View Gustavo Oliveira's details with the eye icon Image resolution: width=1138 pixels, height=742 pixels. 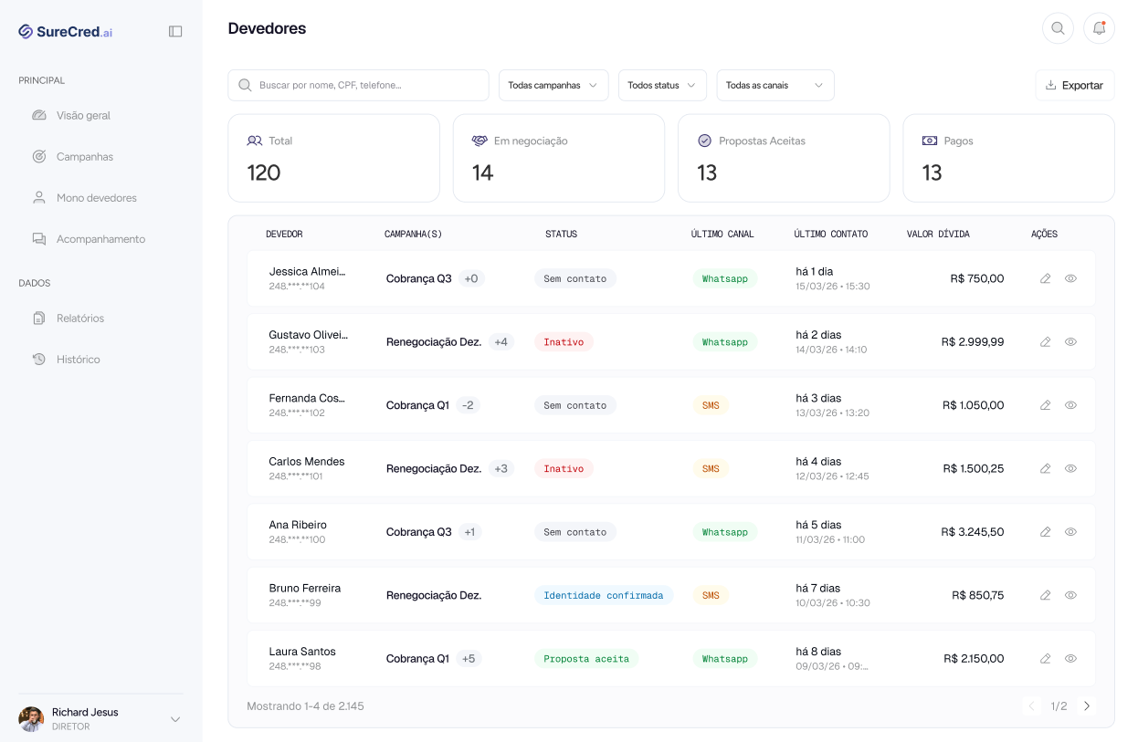(x=1070, y=341)
